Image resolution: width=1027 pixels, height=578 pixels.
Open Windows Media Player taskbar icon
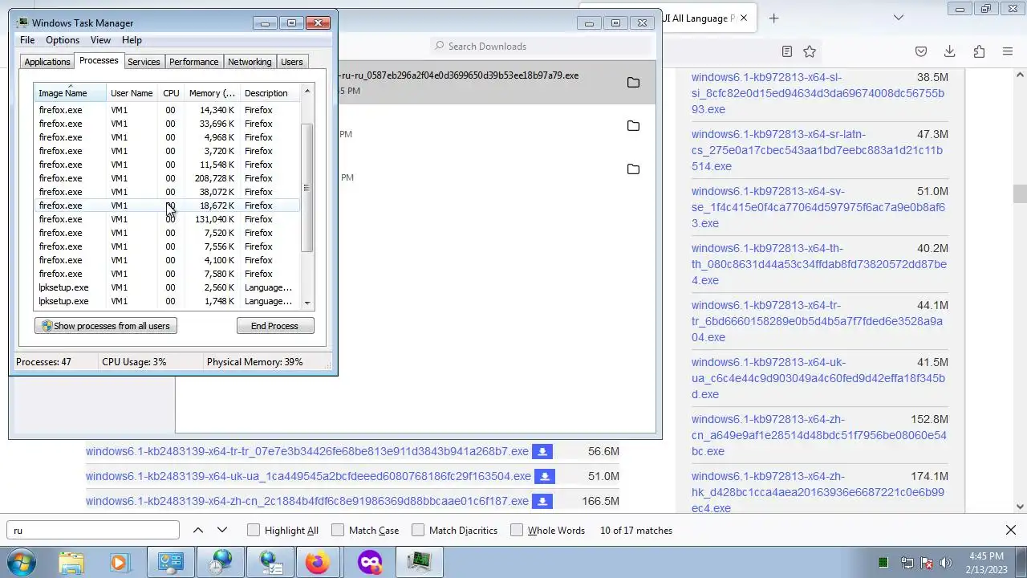tap(119, 562)
